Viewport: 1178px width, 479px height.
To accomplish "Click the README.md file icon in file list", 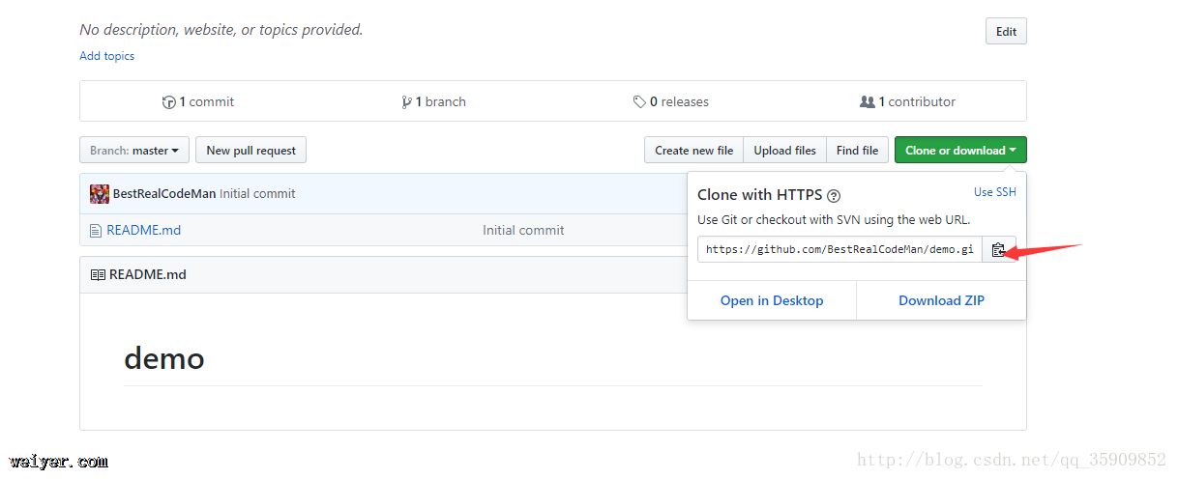I will (x=95, y=231).
